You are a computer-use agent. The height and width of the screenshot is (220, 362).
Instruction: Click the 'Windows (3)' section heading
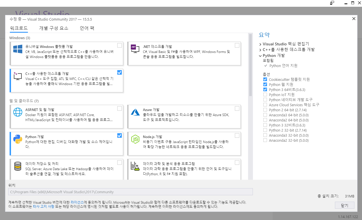coord(20,38)
